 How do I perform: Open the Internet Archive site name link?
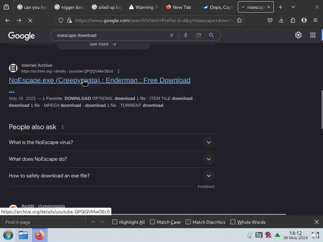coord(37,65)
